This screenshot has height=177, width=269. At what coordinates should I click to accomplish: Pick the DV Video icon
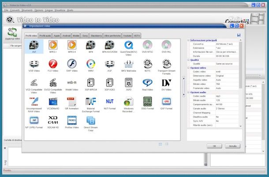pyautogui.click(x=166, y=83)
